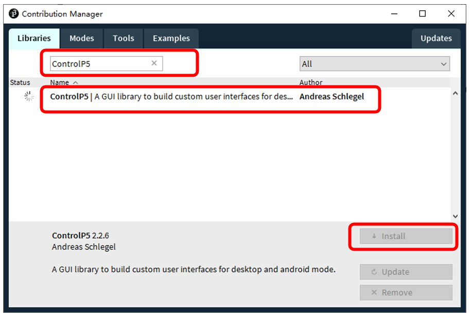471x316 pixels.
Task: Click the Install button
Action: (x=406, y=236)
